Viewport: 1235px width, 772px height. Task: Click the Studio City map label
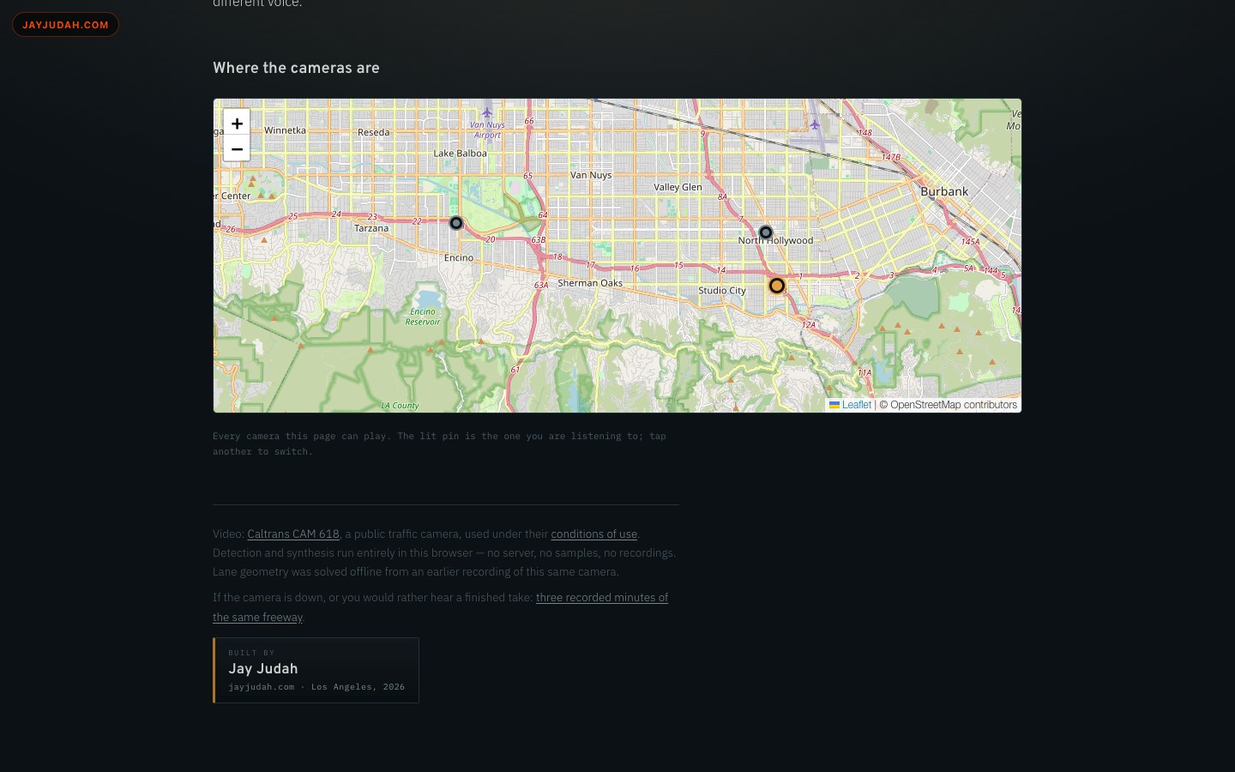click(722, 291)
